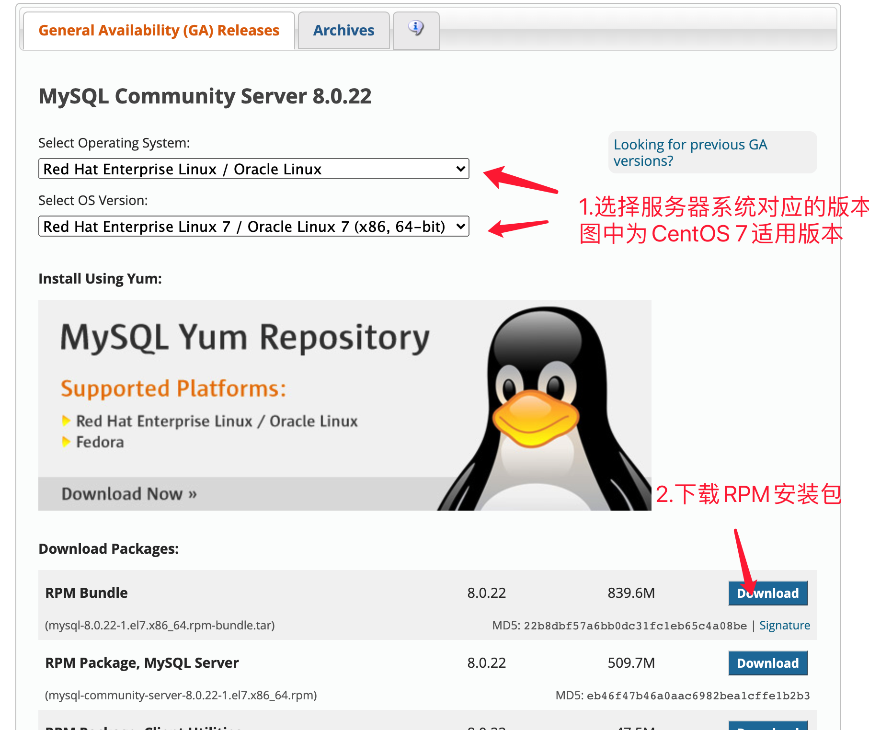Click the Supported Platforms heading in banner

click(x=173, y=388)
